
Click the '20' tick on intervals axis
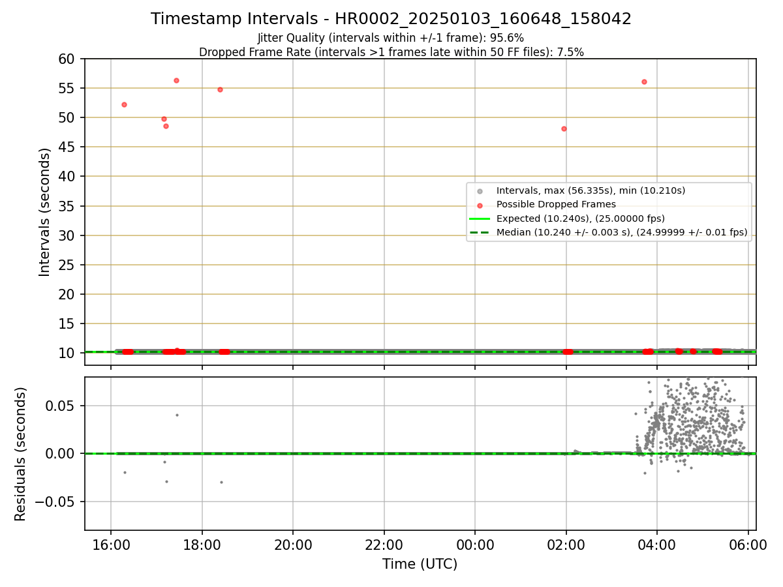(68, 294)
